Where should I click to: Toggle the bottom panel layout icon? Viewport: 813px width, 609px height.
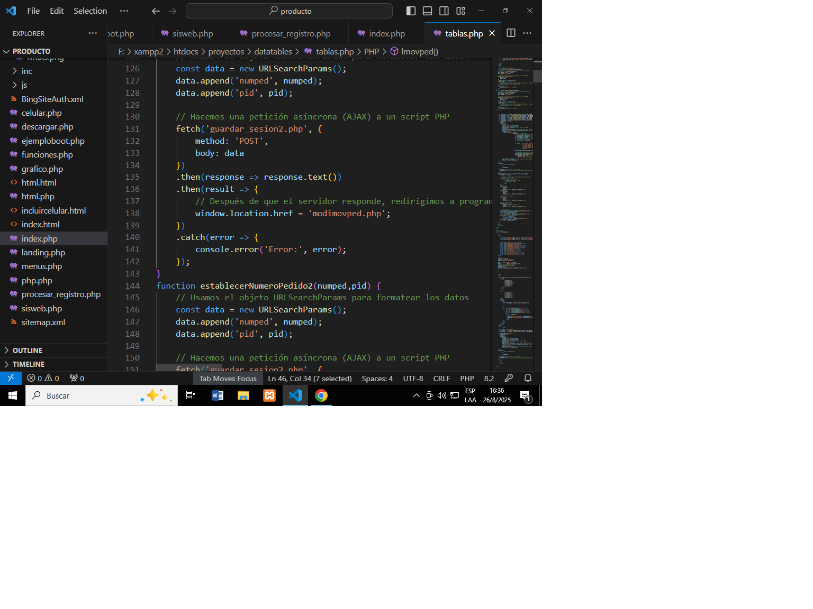(428, 11)
